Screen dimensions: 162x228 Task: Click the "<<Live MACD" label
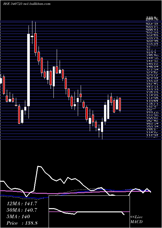coord(136,220)
